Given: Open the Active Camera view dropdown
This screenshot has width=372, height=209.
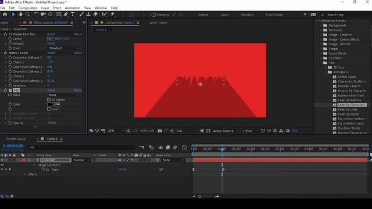Looking at the screenshot, I should pyautogui.click(x=226, y=131).
